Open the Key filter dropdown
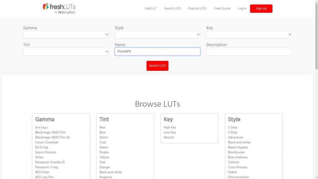This screenshot has height=179, width=318. tap(249, 34)
